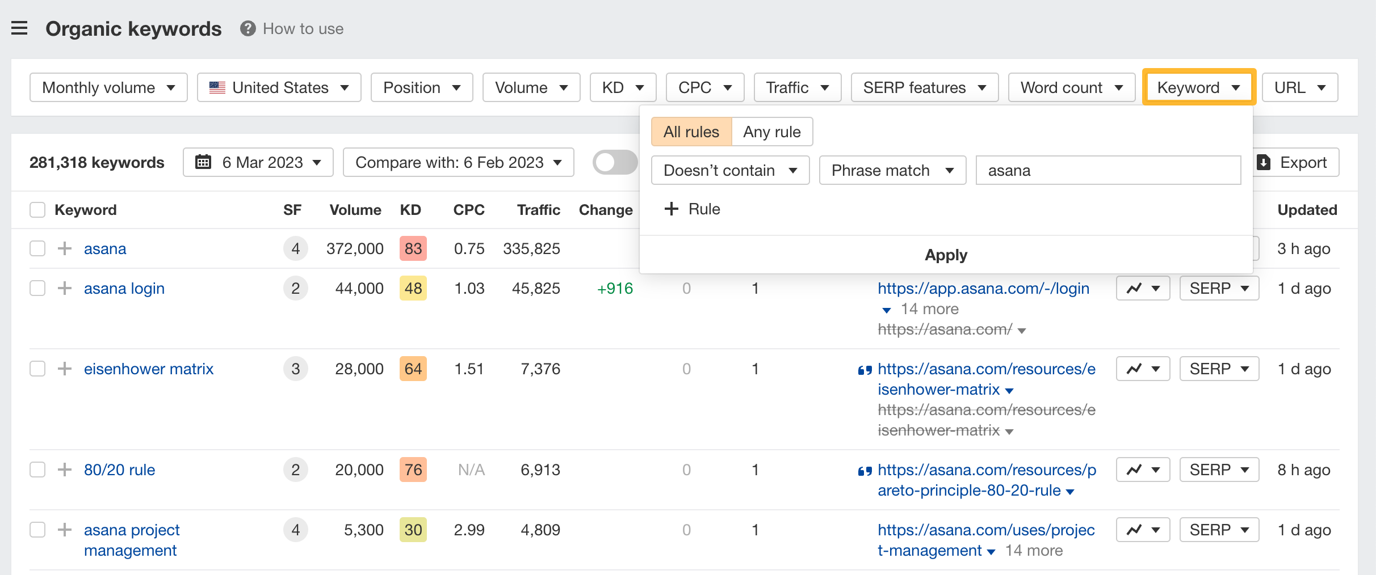Sort by the Traffic column header
The width and height of the screenshot is (1376, 575).
[x=539, y=210]
